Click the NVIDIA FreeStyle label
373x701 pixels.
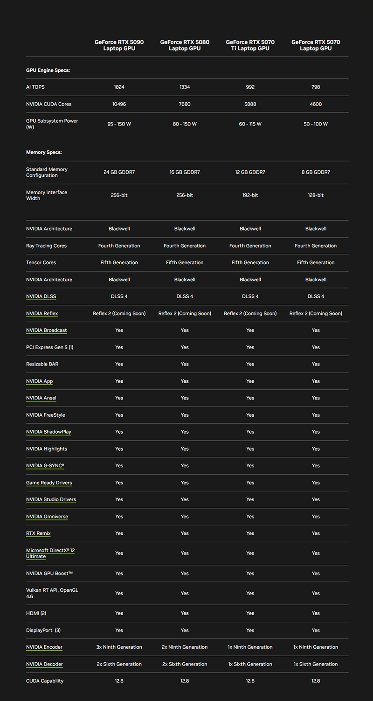click(x=46, y=415)
